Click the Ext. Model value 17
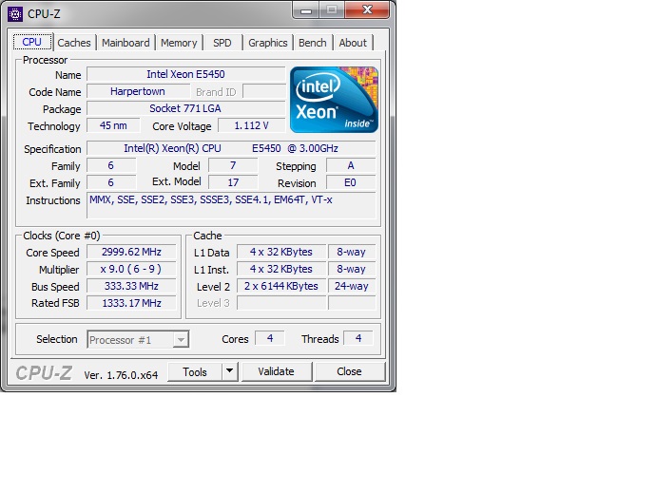Screen dimensions: 657x492 [233, 183]
